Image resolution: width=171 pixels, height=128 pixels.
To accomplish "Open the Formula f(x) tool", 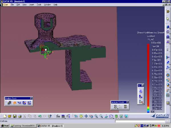I will click(x=58, y=116).
